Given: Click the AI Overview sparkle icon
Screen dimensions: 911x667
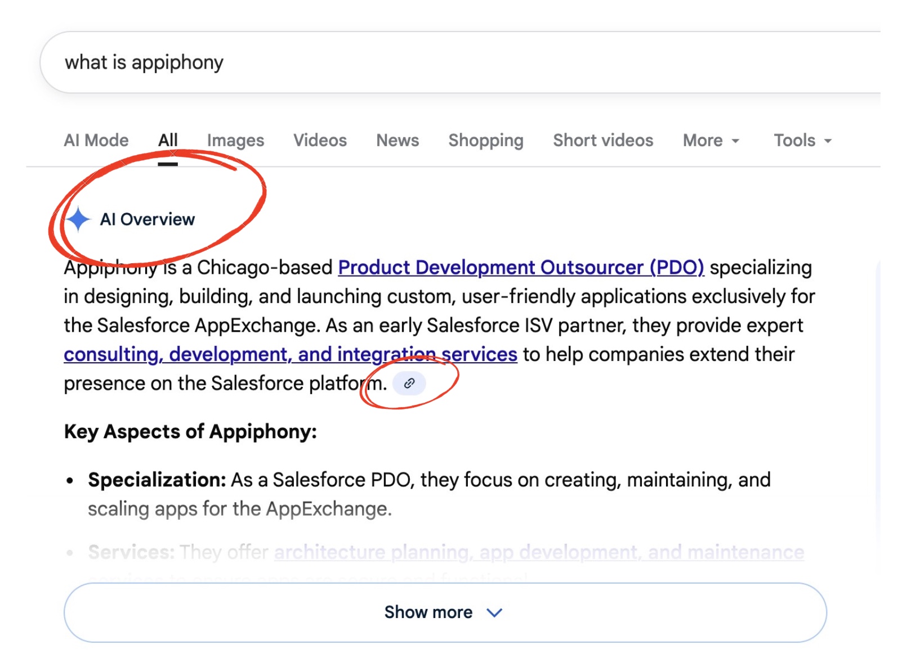Looking at the screenshot, I should tap(78, 219).
